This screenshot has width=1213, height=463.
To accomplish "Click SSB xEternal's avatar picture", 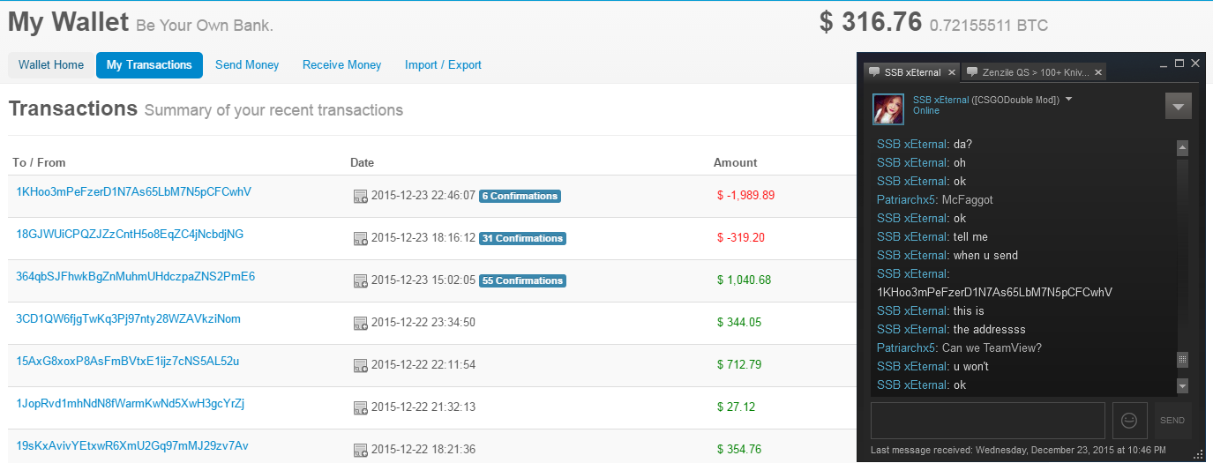I will [888, 108].
